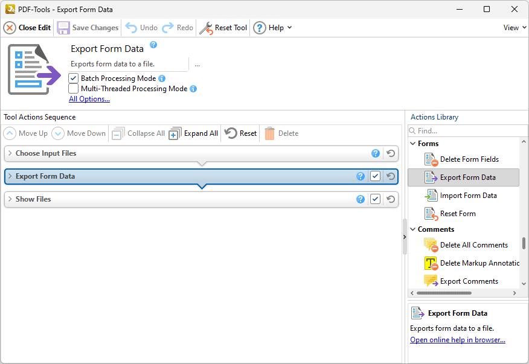This screenshot has height=364, width=529.
Task: Click the Close Edit button
Action: (x=27, y=28)
